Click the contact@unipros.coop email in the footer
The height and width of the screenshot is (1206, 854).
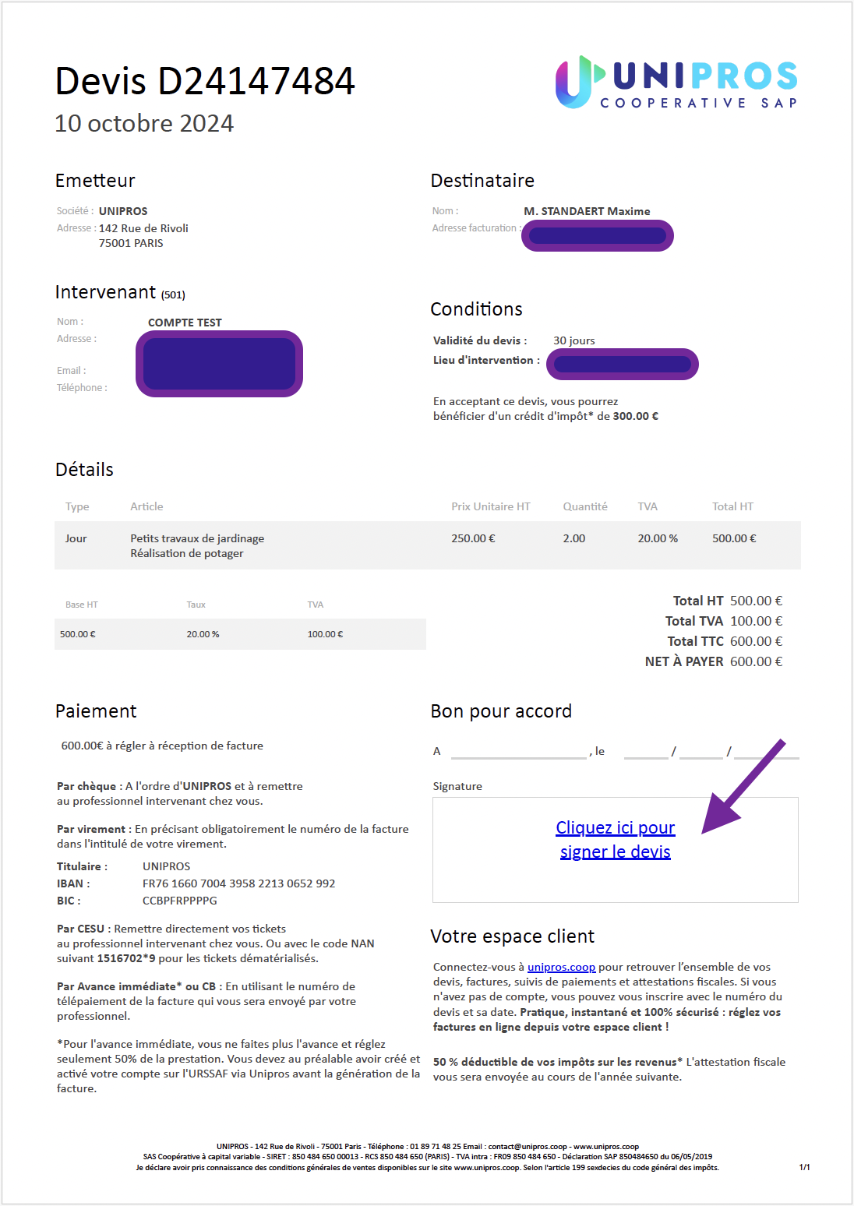pyautogui.click(x=528, y=1147)
